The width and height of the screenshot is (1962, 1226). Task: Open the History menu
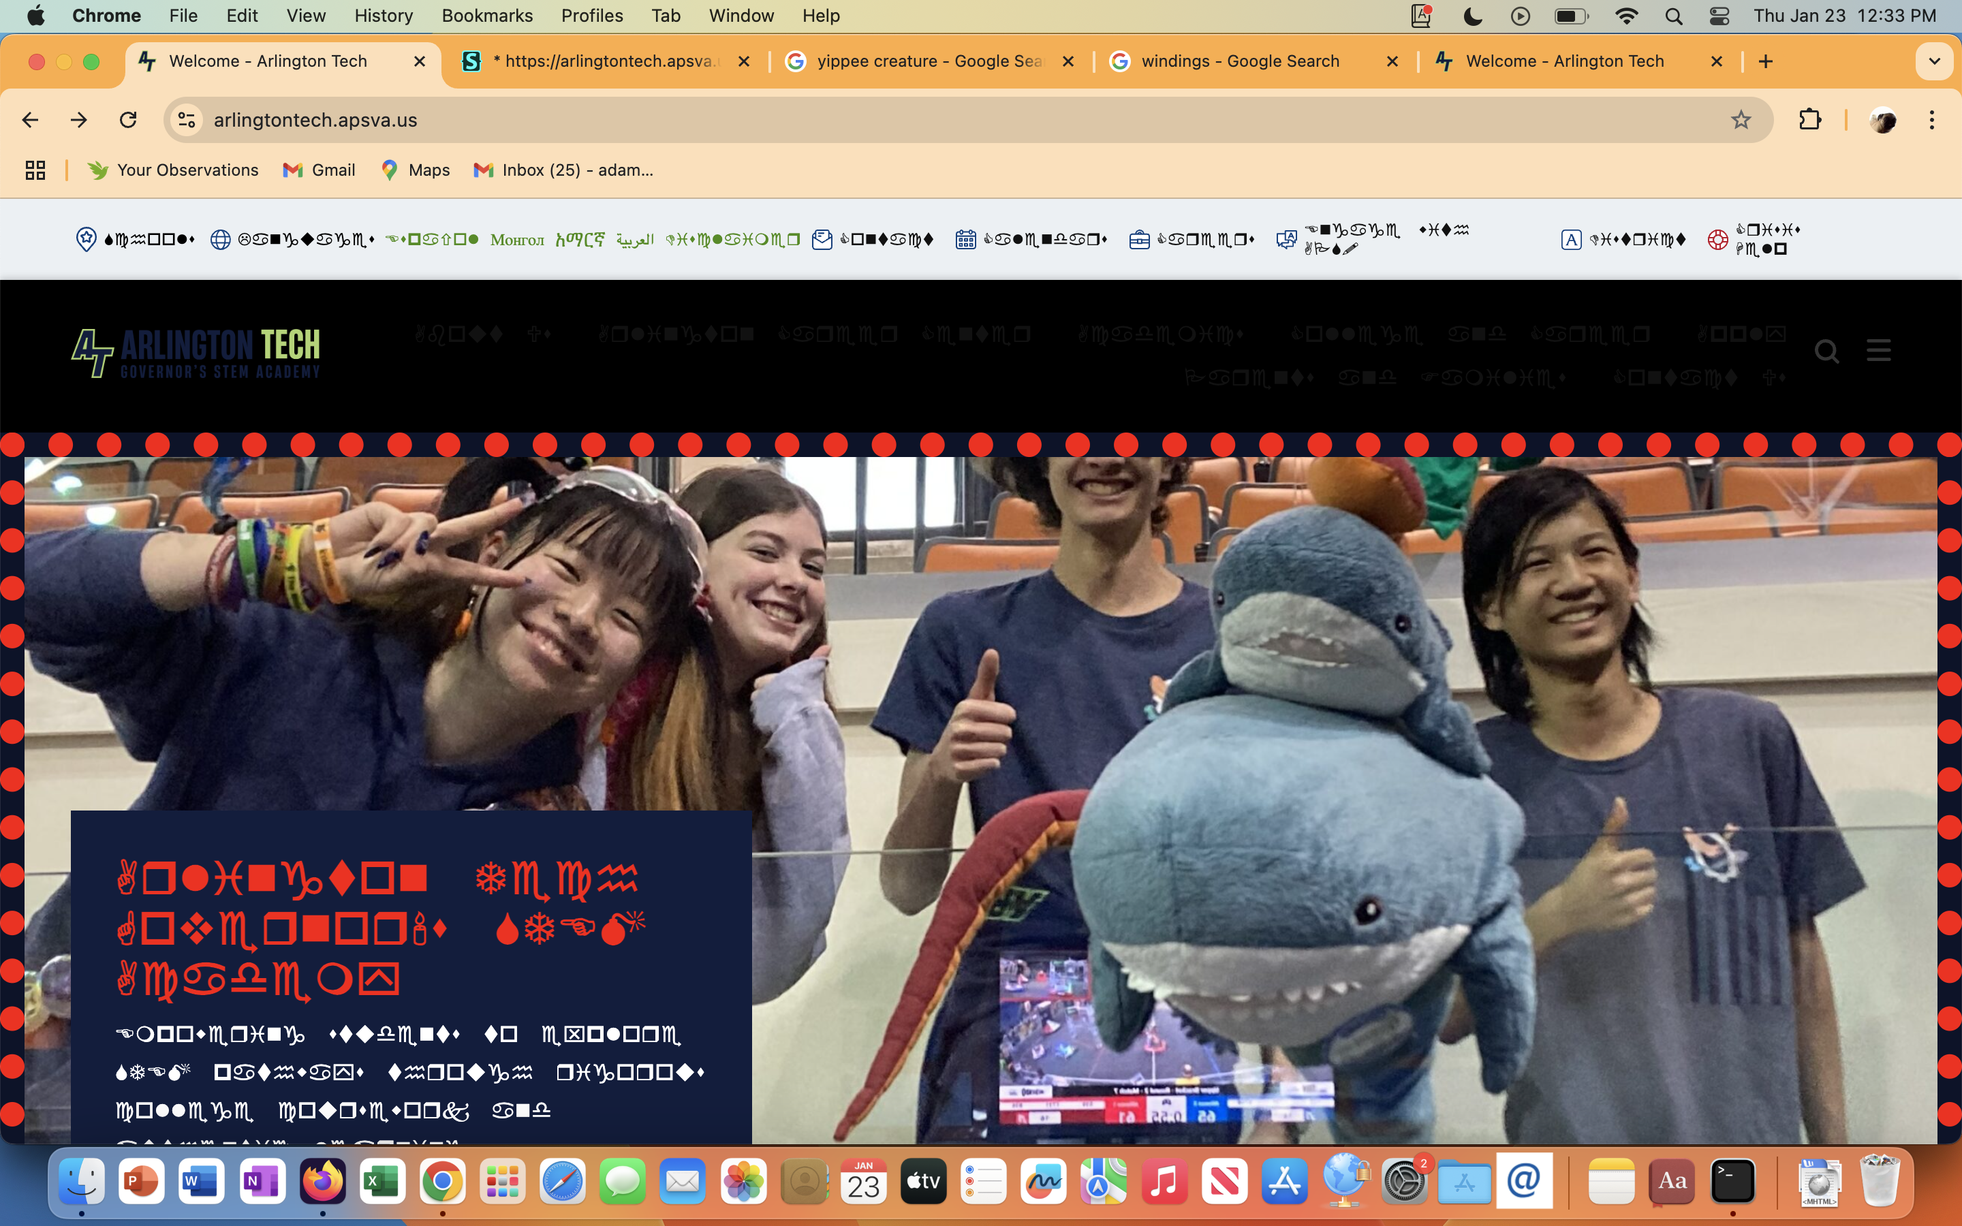384,16
